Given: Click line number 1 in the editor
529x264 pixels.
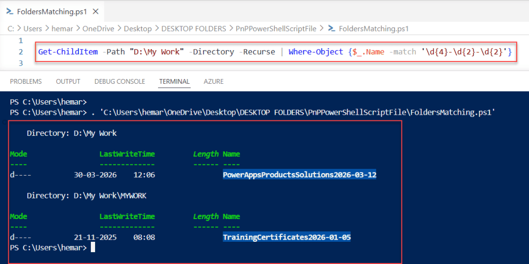Looking at the screenshot, I should point(21,40).
